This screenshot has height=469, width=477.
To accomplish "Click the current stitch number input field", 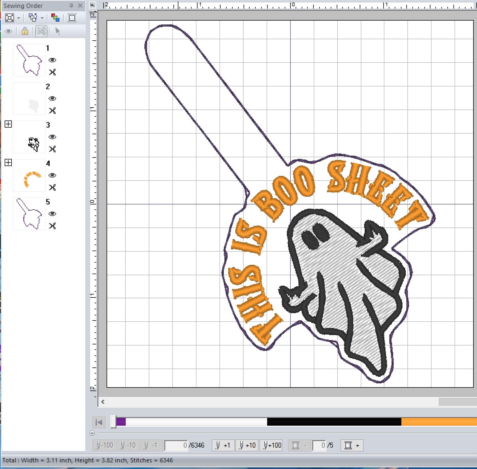I will (176, 445).
